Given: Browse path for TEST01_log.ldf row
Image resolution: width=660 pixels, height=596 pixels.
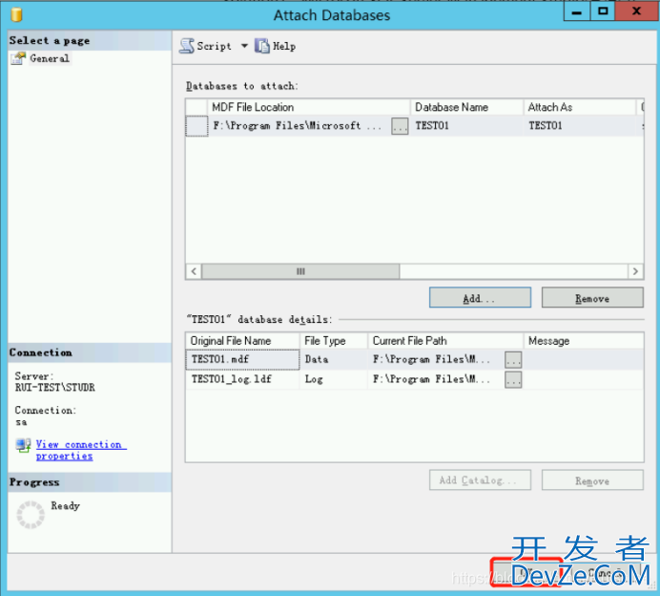Looking at the screenshot, I should pyautogui.click(x=513, y=379).
